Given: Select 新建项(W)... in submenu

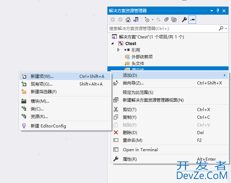Looking at the screenshot, I should pyautogui.click(x=65, y=76).
